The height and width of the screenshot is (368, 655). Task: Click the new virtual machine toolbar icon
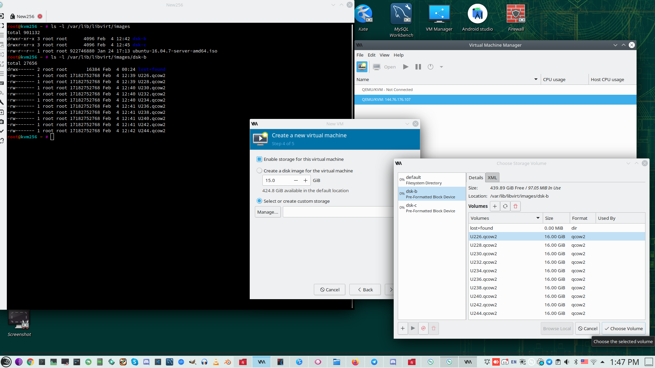point(362,67)
